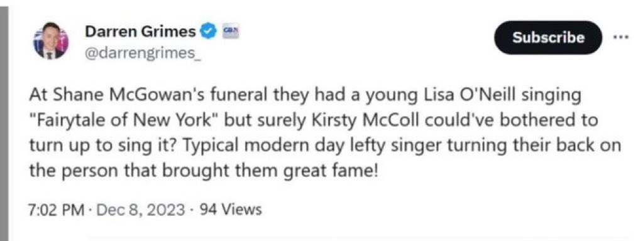The height and width of the screenshot is (241, 638).
Task: Click the Subscribe button
Action: point(547,38)
